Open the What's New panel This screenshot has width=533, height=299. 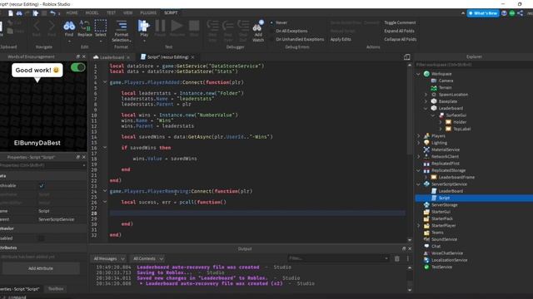(x=483, y=13)
